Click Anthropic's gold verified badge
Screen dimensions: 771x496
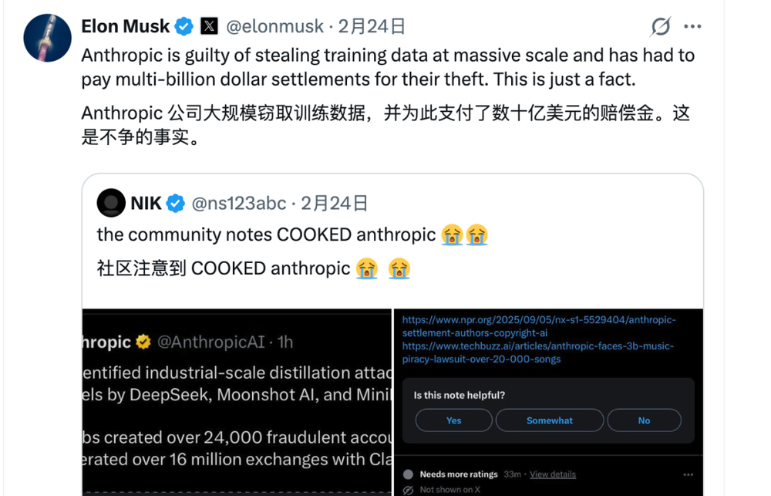click(143, 342)
